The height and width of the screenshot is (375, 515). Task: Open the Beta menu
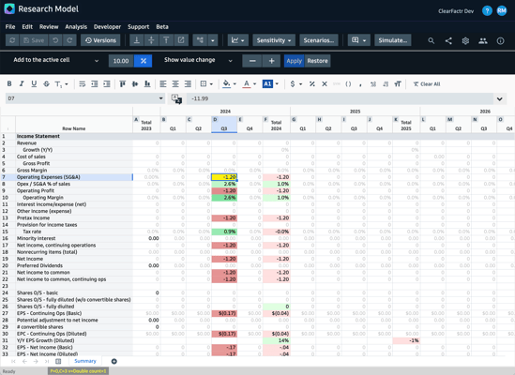click(162, 27)
